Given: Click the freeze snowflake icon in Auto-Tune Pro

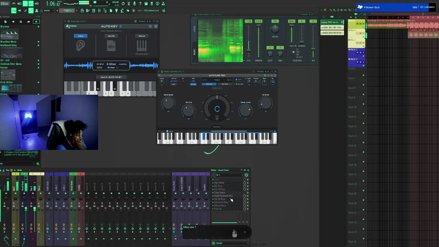Looking at the screenshot, I should pyautogui.click(x=217, y=118).
